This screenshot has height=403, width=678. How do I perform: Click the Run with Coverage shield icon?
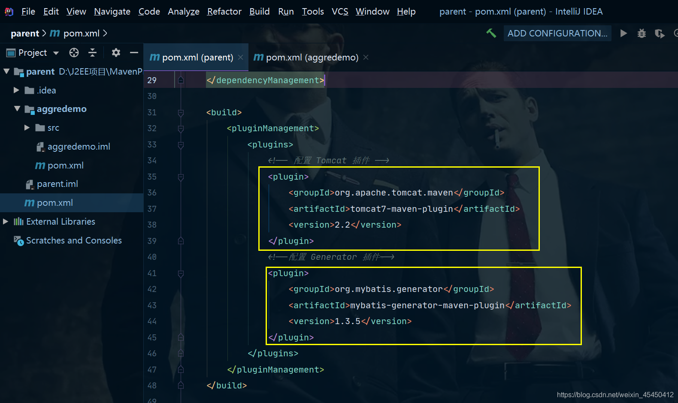tap(660, 33)
